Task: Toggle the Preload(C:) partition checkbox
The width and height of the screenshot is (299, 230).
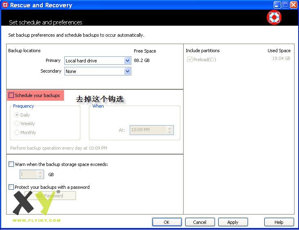Action: click(x=190, y=59)
